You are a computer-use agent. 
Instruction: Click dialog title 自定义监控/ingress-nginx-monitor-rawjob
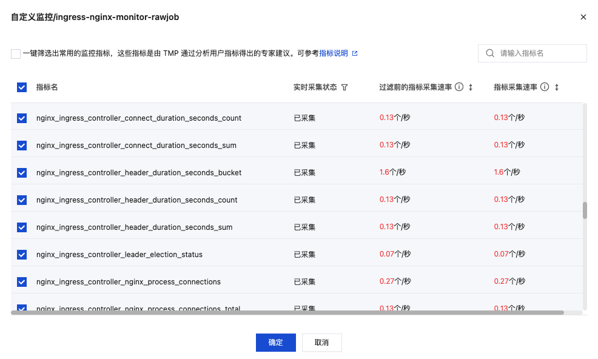tap(95, 17)
